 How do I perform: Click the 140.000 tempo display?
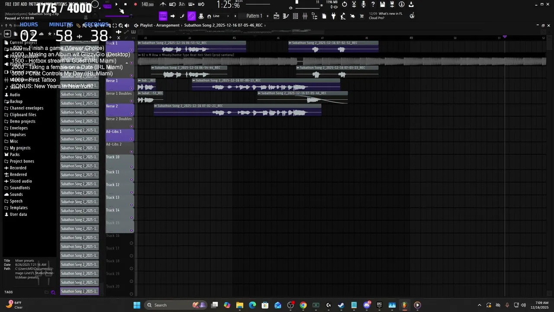(148, 4)
